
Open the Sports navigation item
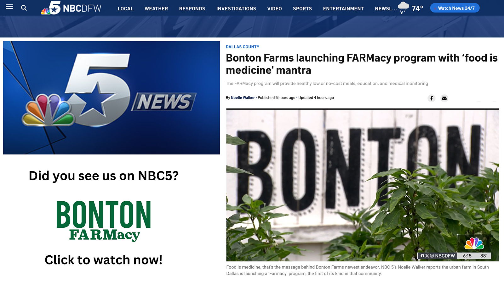(302, 9)
